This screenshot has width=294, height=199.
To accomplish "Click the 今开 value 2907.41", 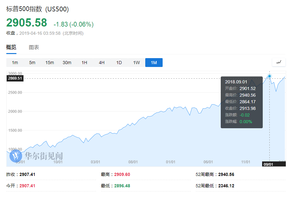I will [27, 186].
